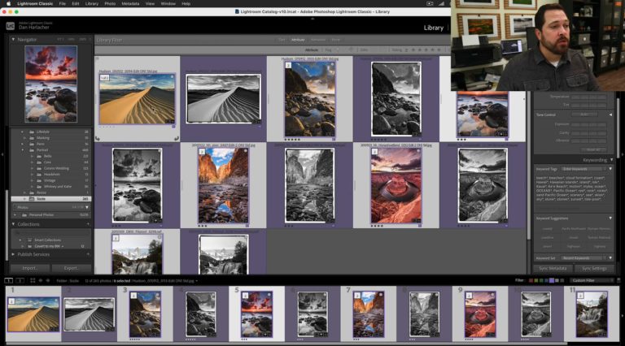Toggle the green color label filter
This screenshot has width=625, height=346.
(541, 280)
